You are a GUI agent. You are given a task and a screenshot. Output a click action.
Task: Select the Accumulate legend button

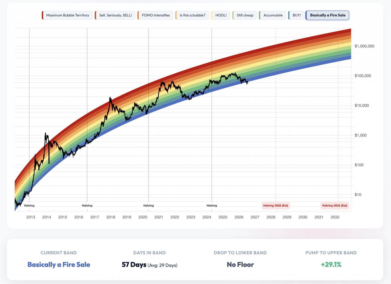click(273, 15)
